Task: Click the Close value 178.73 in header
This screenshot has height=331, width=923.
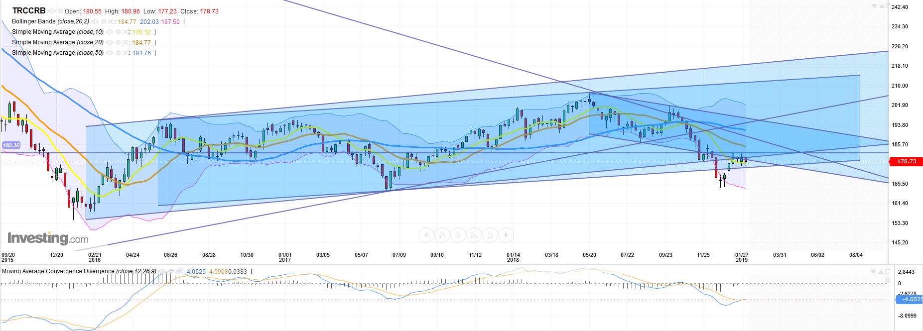Action: click(209, 11)
